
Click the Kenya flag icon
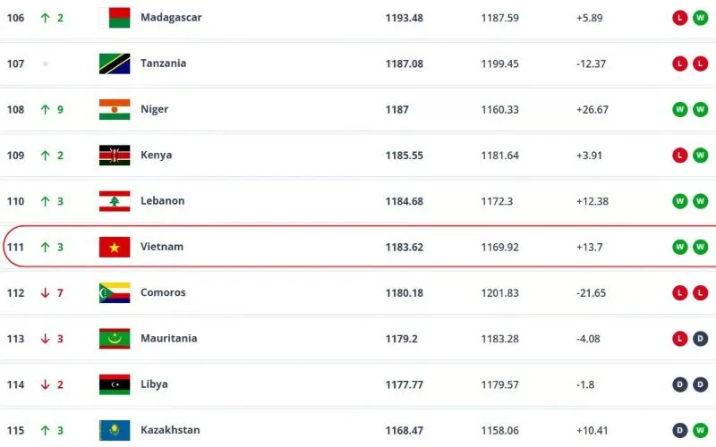coord(115,155)
